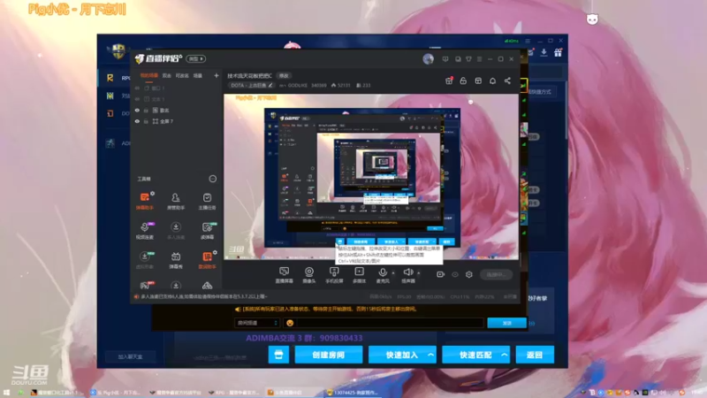Open the store icon beside 创建房间
This screenshot has height=398, width=707.
tap(278, 355)
